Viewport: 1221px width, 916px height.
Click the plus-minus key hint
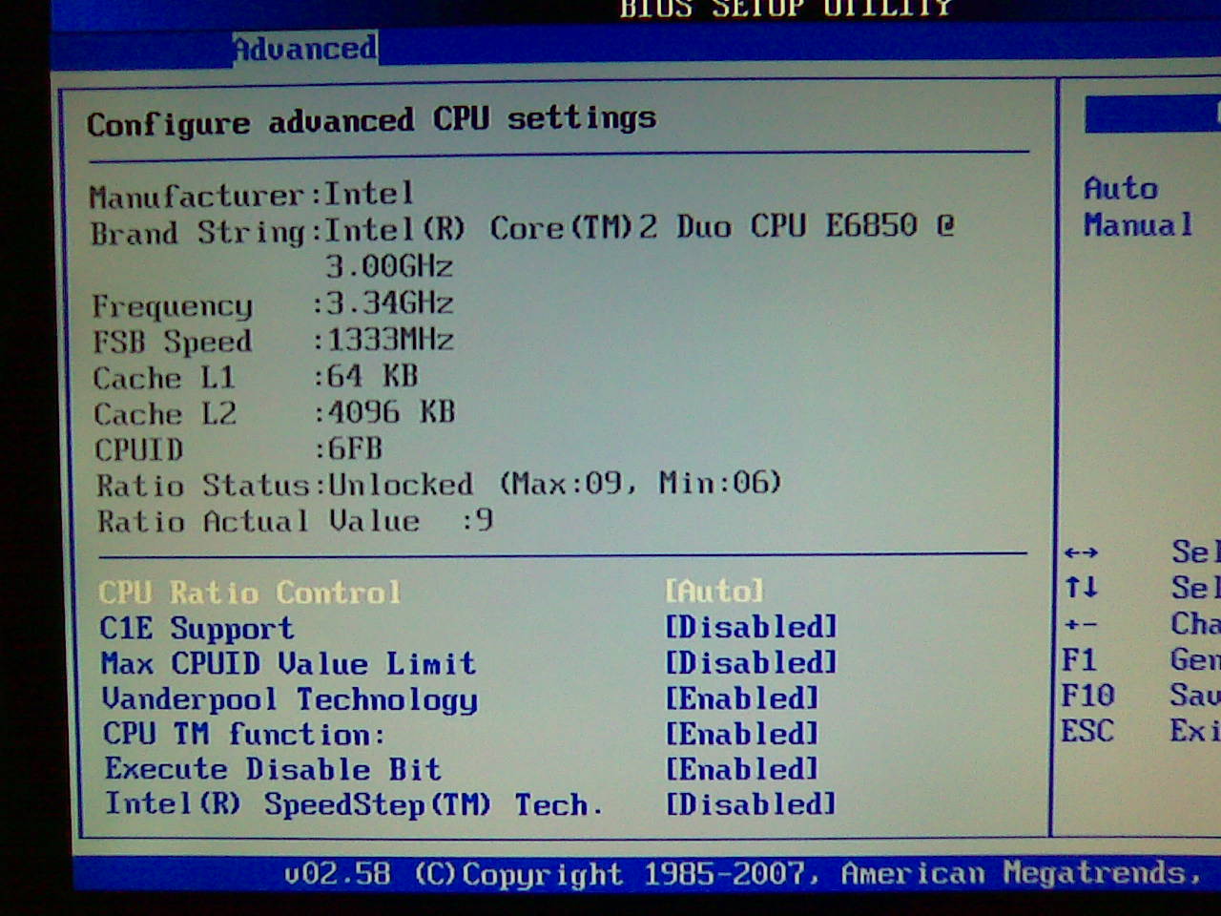1081,625
